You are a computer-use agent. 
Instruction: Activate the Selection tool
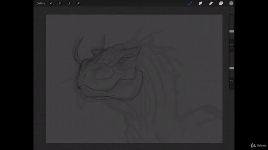pyautogui.click(x=69, y=3)
